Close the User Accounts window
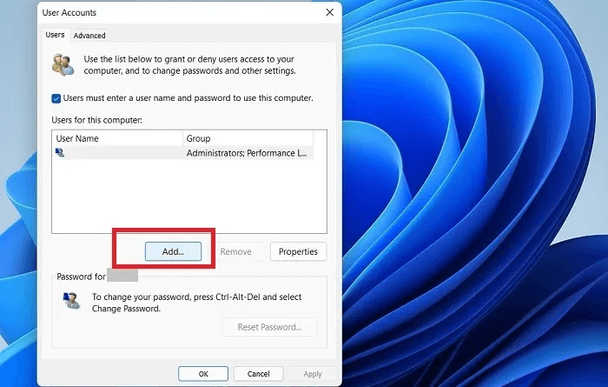The height and width of the screenshot is (387, 608). (329, 12)
